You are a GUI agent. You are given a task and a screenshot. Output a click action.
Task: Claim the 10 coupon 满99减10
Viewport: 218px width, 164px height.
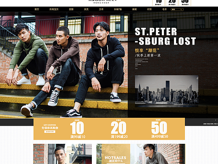coord(77,129)
